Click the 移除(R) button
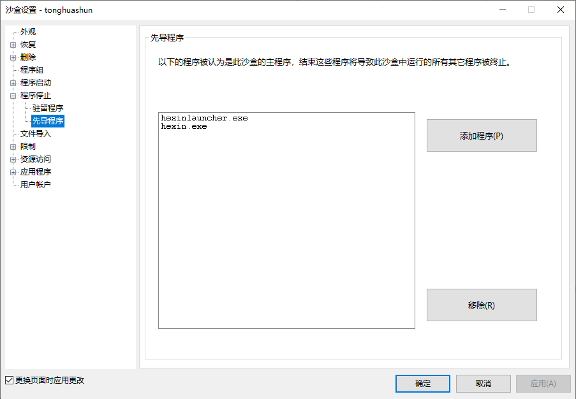 [x=482, y=305]
